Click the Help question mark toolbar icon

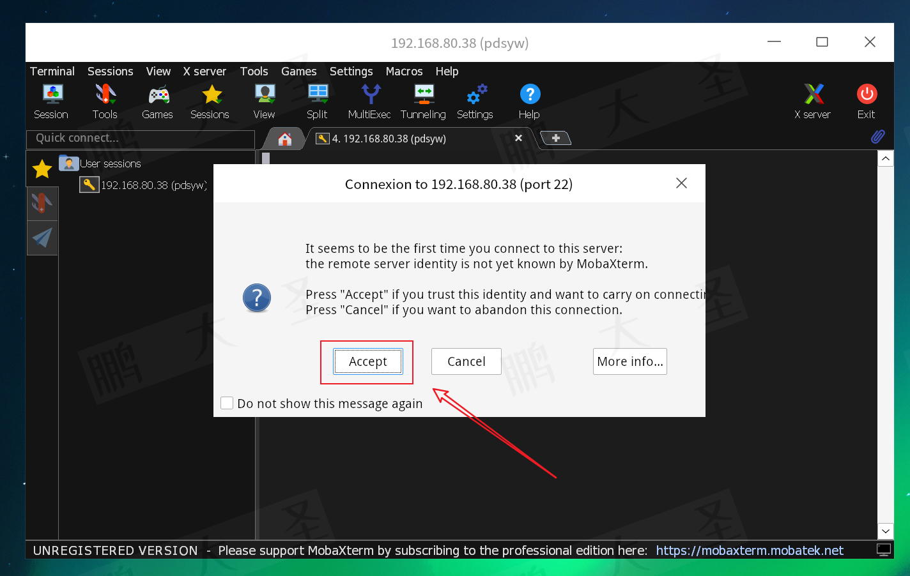(x=529, y=102)
